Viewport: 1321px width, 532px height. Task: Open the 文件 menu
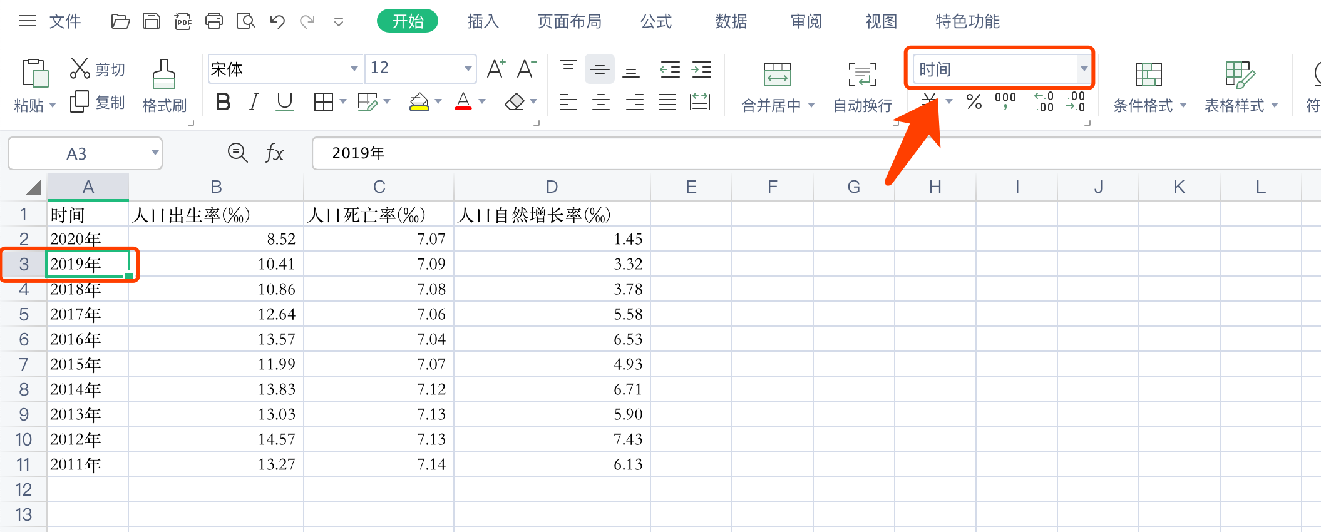[x=64, y=22]
